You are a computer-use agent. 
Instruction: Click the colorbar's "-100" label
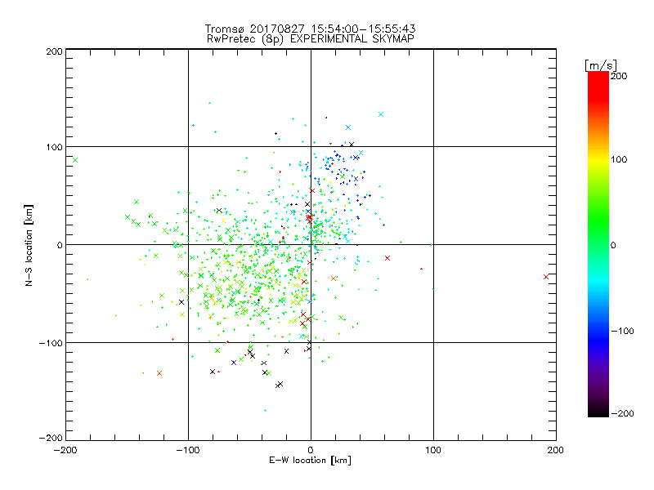pos(622,331)
